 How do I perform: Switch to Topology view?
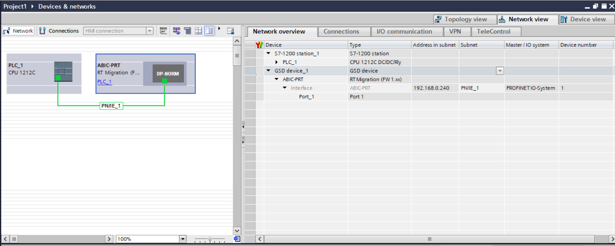465,19
